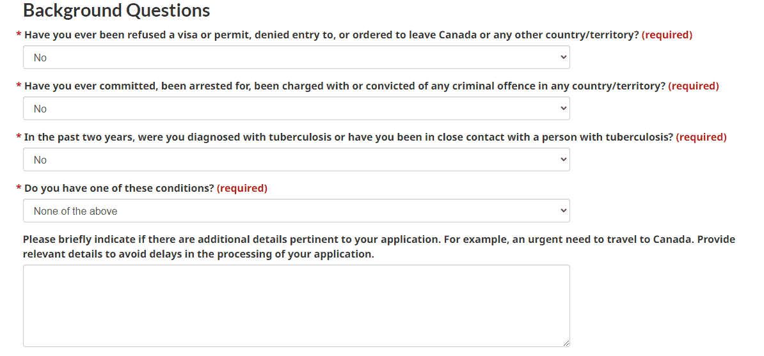
Task: Click the 'Have you ever been refused a visa' label
Action: pos(331,35)
